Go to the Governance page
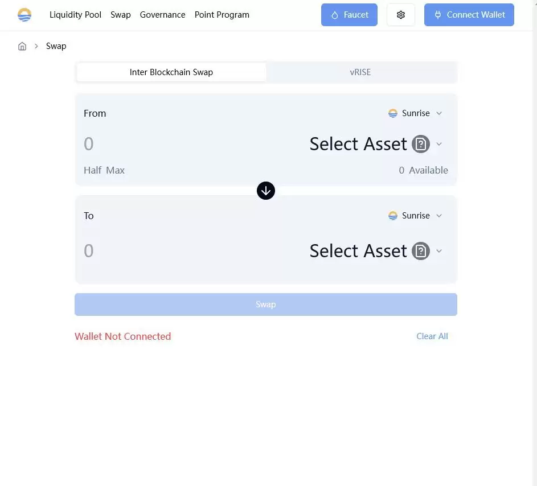Image resolution: width=537 pixels, height=486 pixels. point(162,15)
